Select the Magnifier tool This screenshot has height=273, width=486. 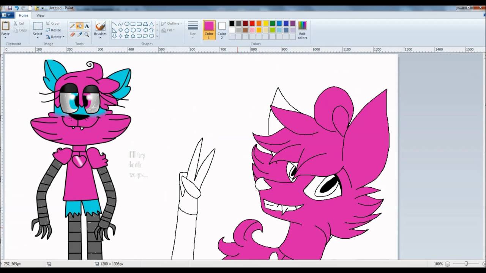click(87, 35)
